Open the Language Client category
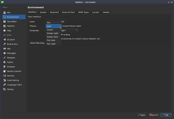Image resolution: width=174 pixels, height=119 pixels. tap(14, 85)
